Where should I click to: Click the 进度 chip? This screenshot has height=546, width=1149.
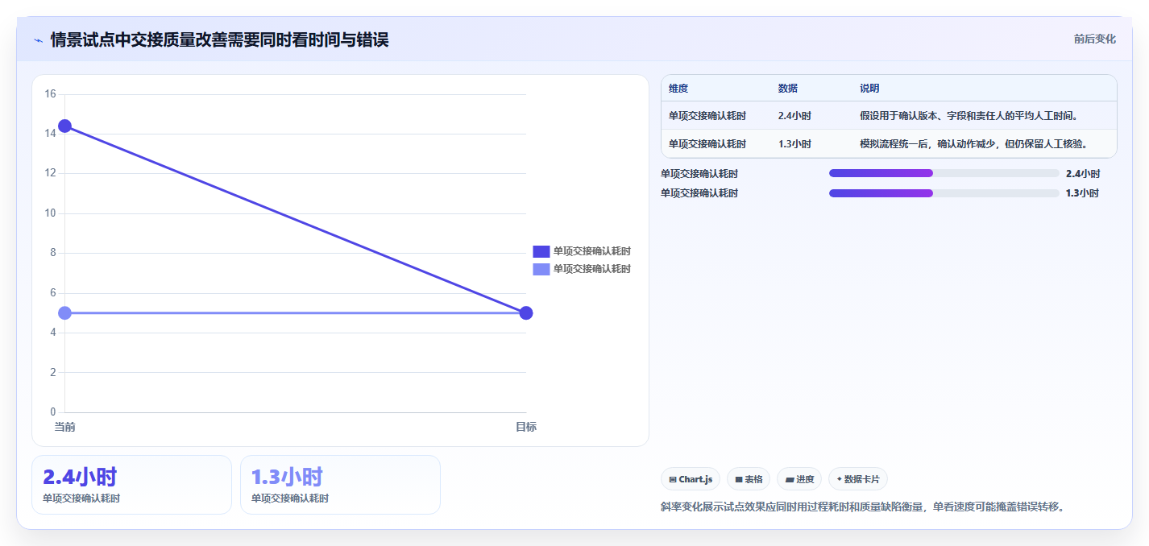point(799,479)
